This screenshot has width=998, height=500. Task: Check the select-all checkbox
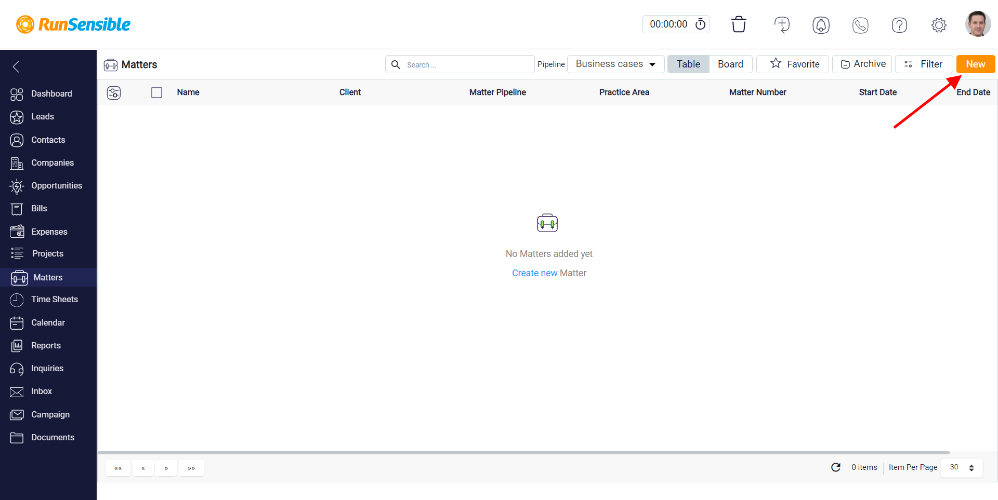[x=156, y=92]
